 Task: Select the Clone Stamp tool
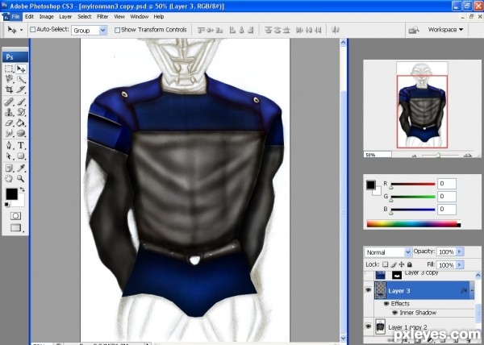pyautogui.click(x=9, y=113)
